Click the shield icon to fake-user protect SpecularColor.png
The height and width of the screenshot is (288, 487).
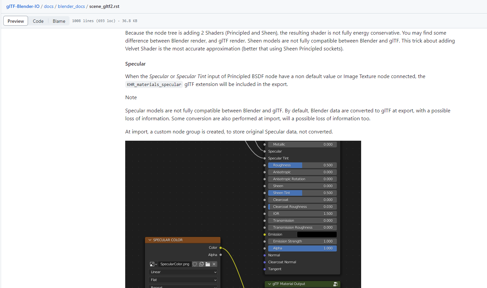tap(195, 264)
